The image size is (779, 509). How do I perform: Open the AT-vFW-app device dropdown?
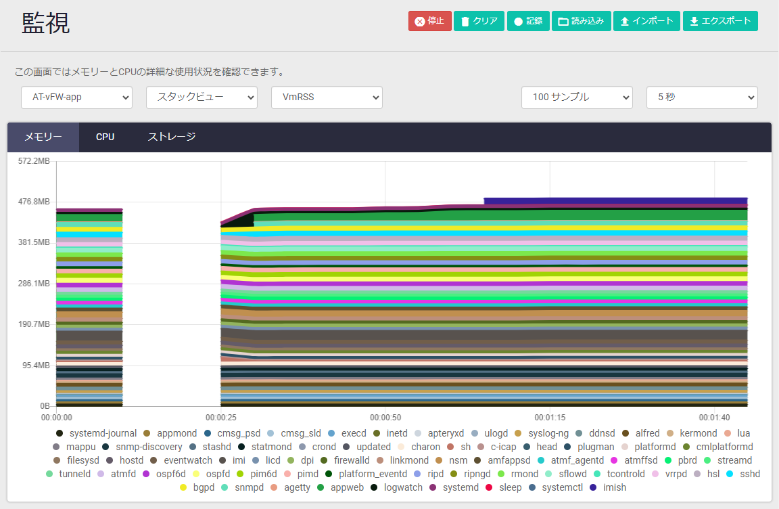[76, 97]
